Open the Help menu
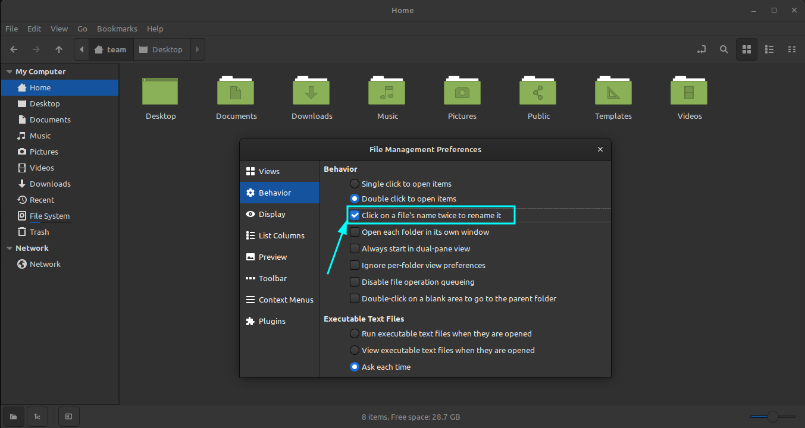 [155, 29]
